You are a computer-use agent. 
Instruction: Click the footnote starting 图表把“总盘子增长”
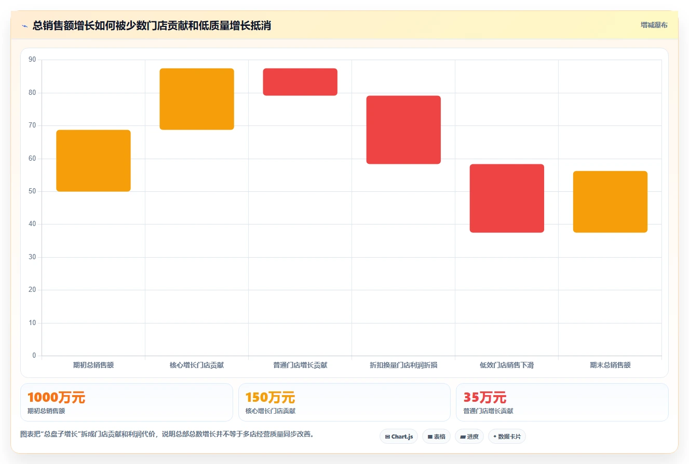coord(167,434)
